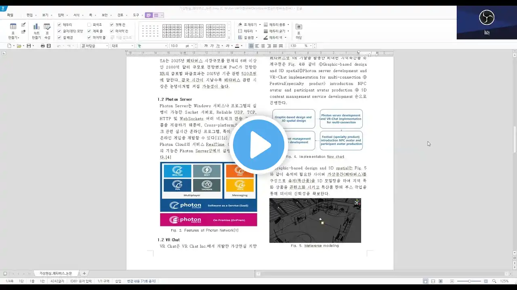Open the 파일 menu
Image resolution: width=517 pixels, height=290 pixels.
pyautogui.click(x=10, y=15)
